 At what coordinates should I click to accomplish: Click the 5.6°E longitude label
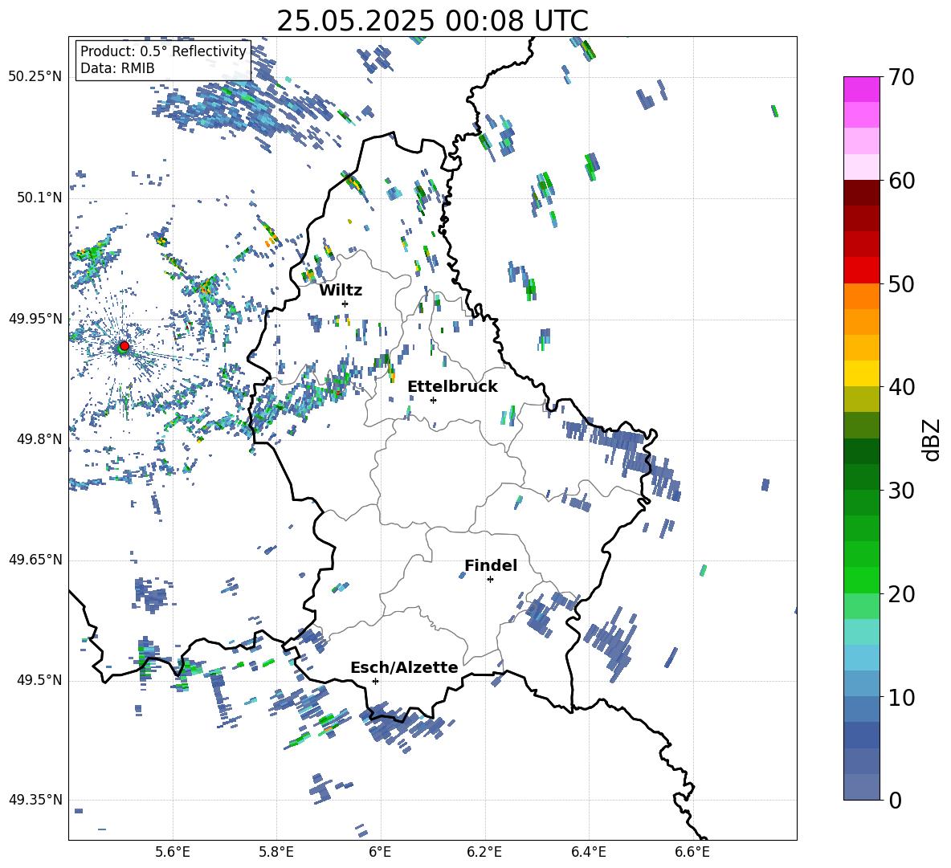(173, 852)
